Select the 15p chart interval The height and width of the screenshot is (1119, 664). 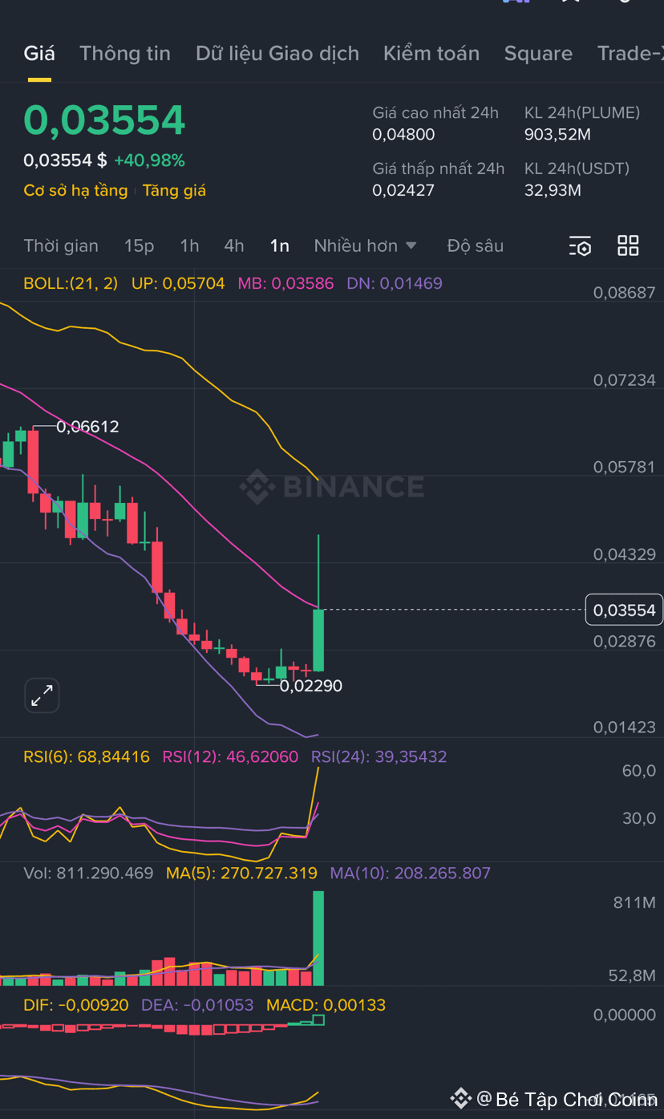pyautogui.click(x=139, y=245)
